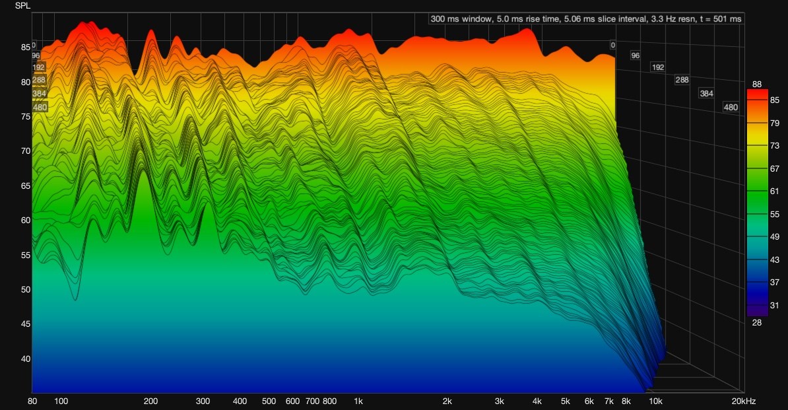788x410 pixels.
Task: Click color legend value '79'
Action: point(774,123)
